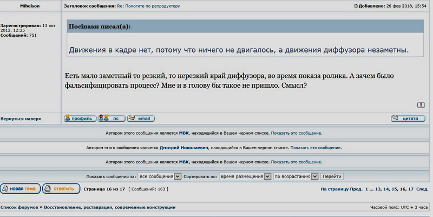This screenshot has width=433, height=217.
Task: Quote the post with цитата button
Action: [x=408, y=119]
